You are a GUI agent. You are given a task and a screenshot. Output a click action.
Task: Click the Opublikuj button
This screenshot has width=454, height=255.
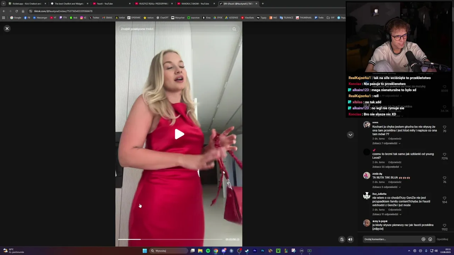442,239
